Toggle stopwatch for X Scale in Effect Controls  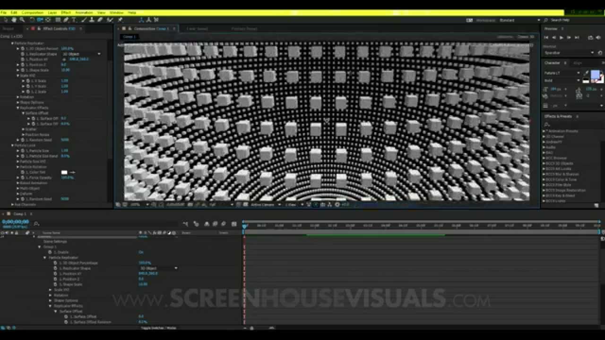click(x=27, y=81)
